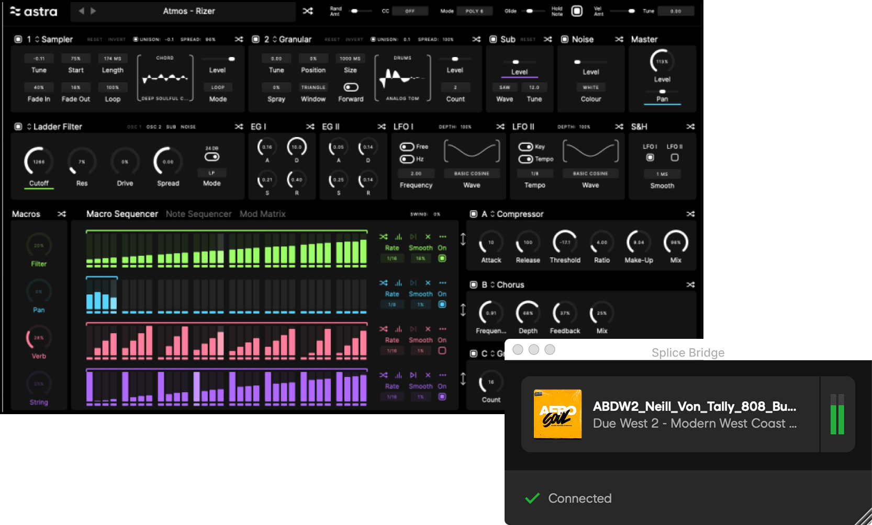The width and height of the screenshot is (872, 525).
Task: Click the purple String lane step-play icon
Action: click(413, 375)
